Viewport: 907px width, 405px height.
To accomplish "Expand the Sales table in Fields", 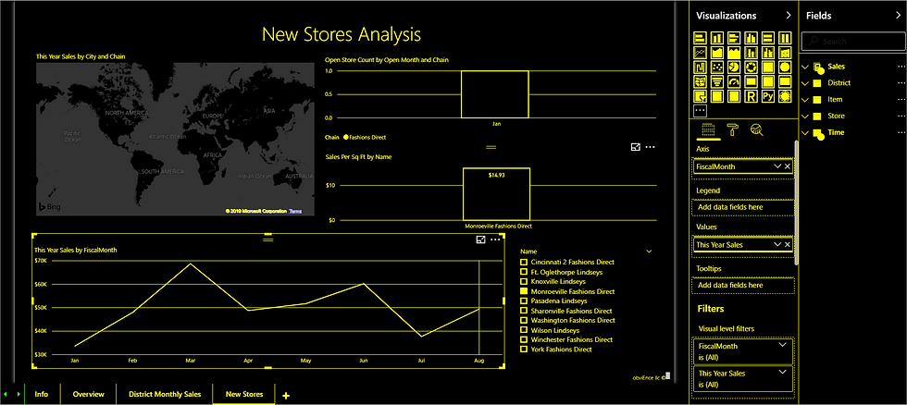I will coord(804,67).
